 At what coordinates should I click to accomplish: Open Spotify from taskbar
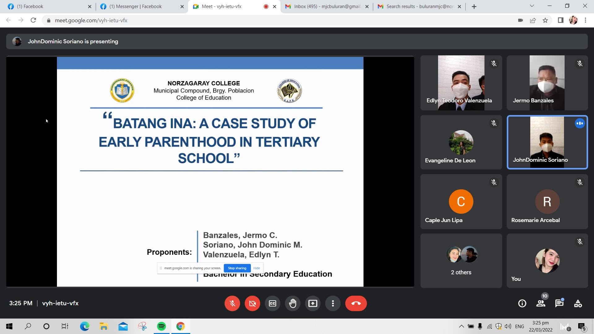click(161, 326)
